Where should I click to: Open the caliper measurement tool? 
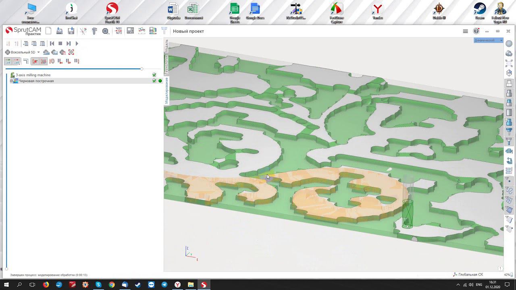click(x=94, y=31)
